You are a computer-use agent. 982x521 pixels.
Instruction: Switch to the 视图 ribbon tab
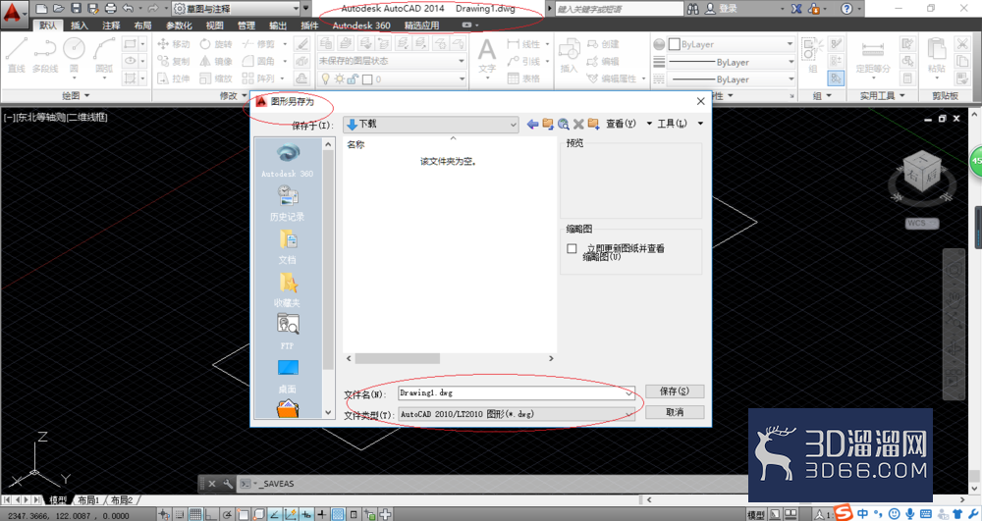(x=214, y=25)
